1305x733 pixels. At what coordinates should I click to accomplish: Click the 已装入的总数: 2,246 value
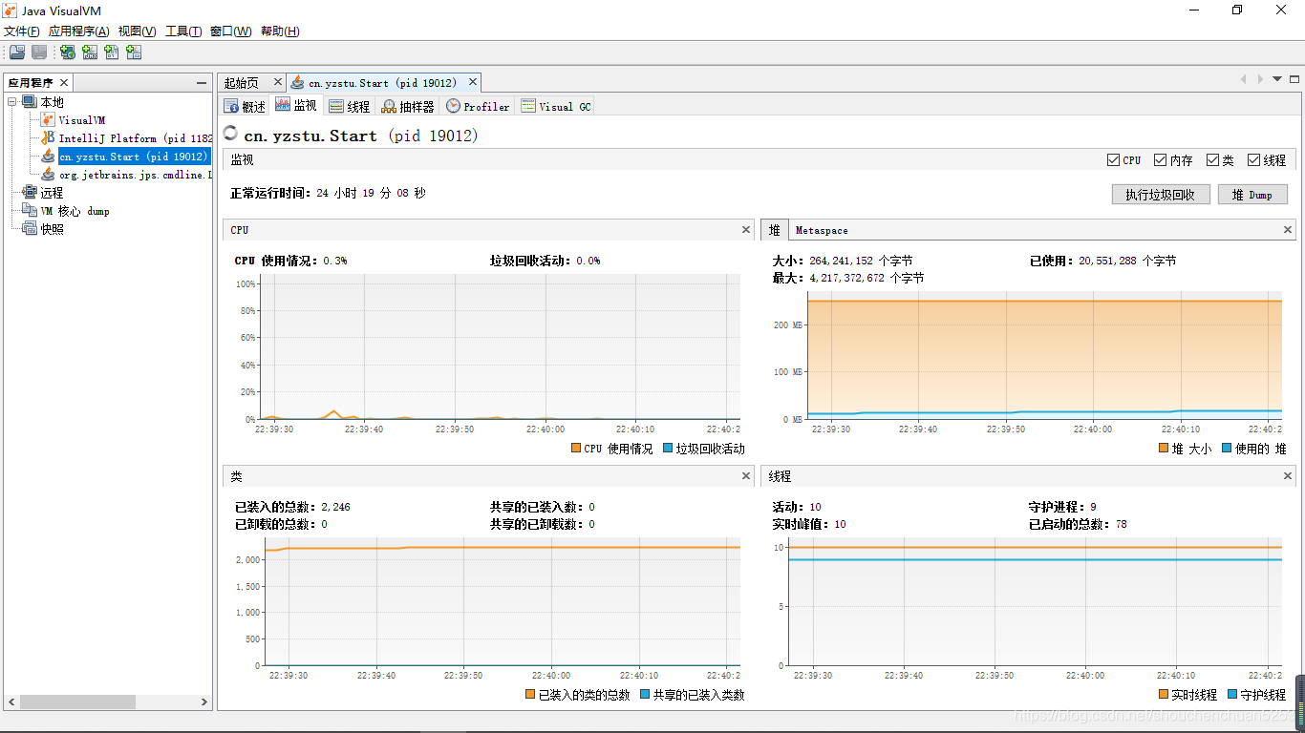(292, 507)
